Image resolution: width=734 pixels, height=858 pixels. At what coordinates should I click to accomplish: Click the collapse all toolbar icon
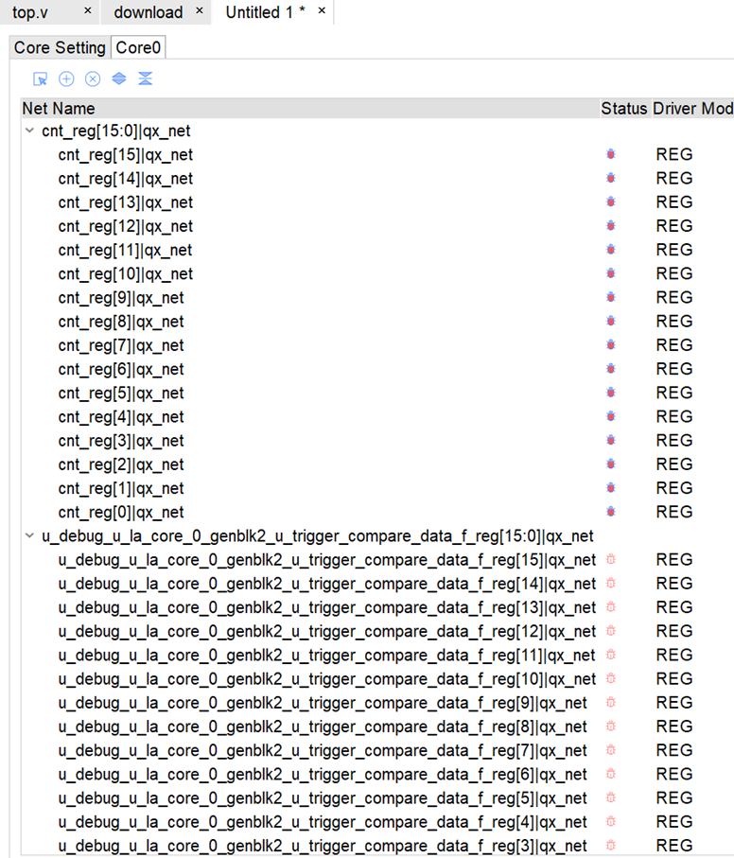coord(145,79)
